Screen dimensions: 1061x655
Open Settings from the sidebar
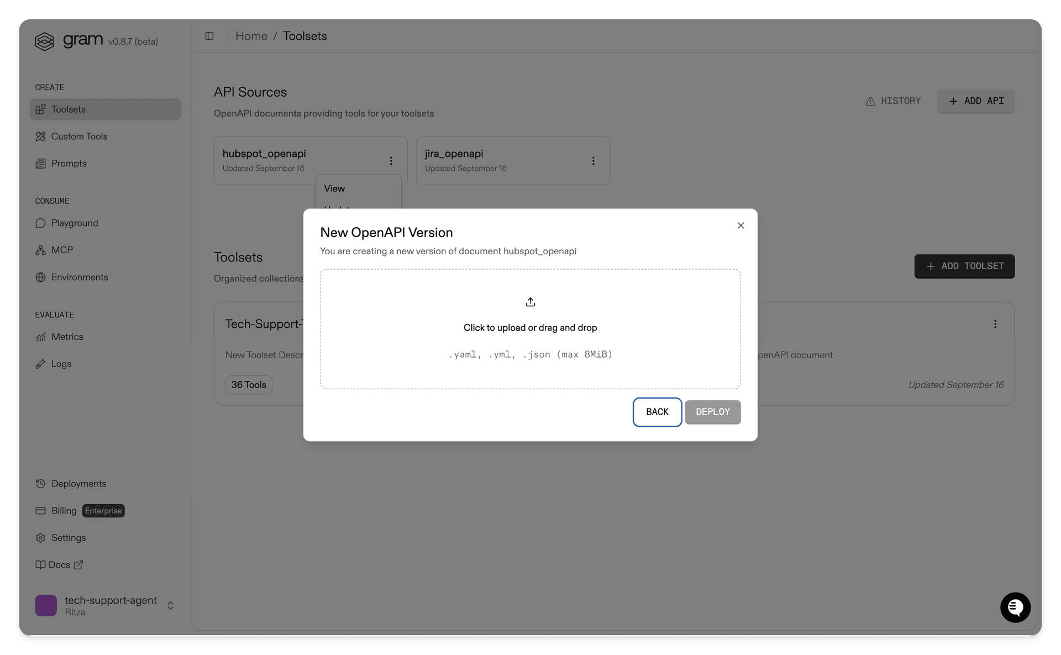[68, 537]
